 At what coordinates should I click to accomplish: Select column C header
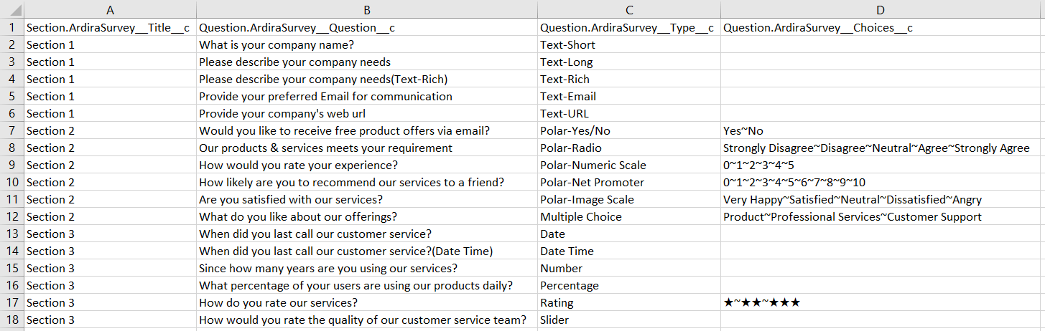coord(629,10)
